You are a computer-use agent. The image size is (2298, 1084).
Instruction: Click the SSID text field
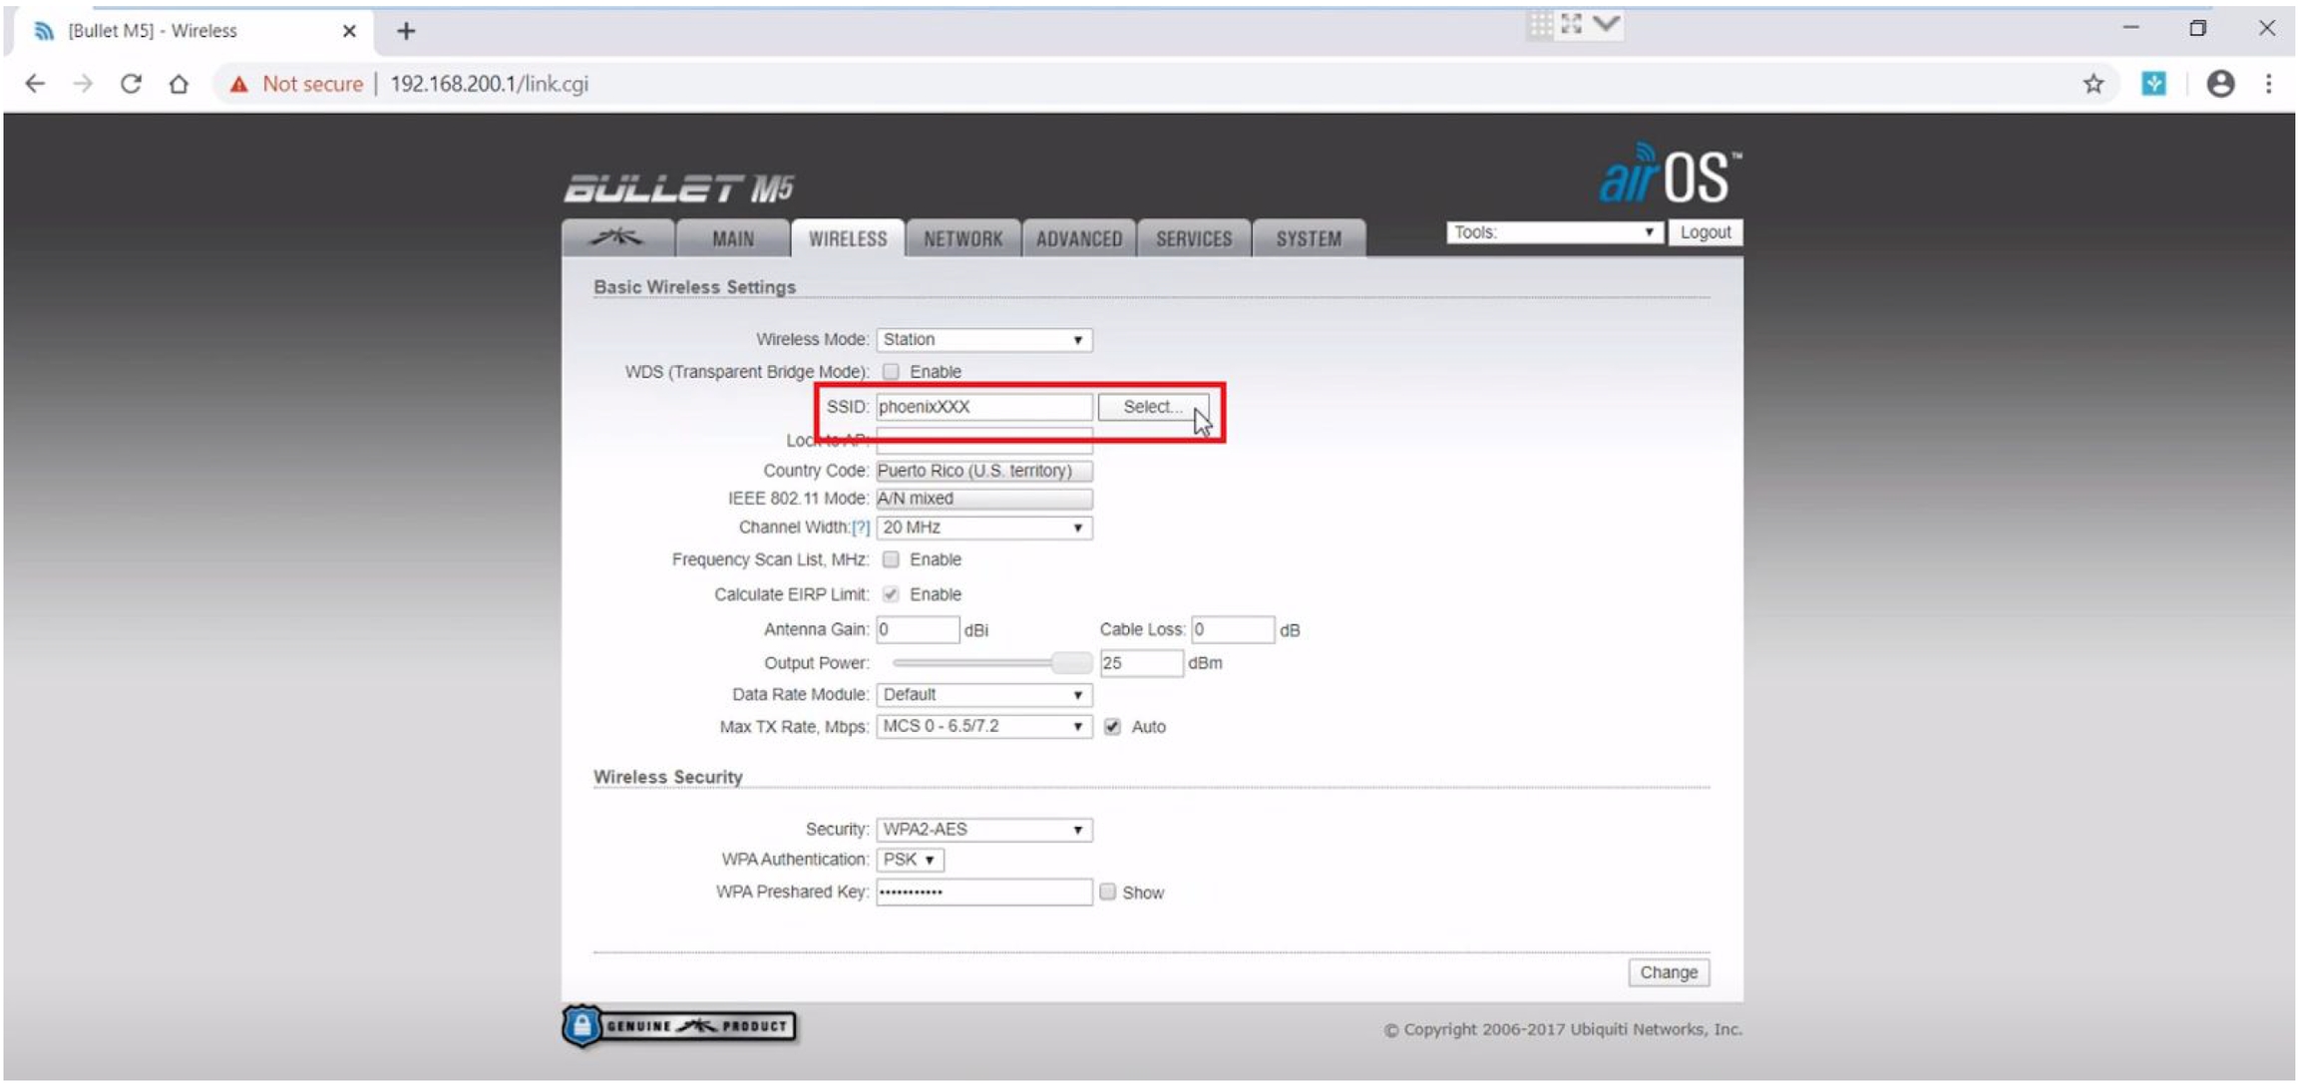tap(983, 407)
